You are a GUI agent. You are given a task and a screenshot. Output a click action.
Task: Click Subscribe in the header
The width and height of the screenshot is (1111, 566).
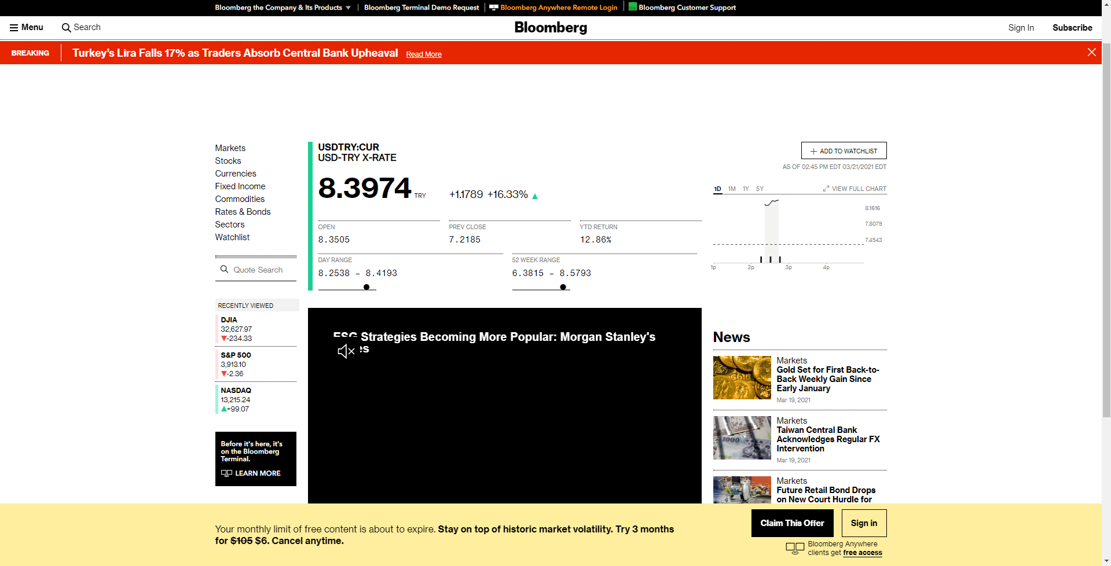1072,27
